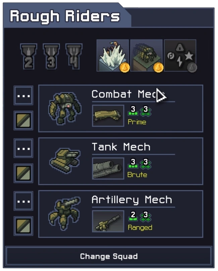Click the Artillery Mech launcher weapon icon
Screen dimensions: 218x271
(108, 221)
